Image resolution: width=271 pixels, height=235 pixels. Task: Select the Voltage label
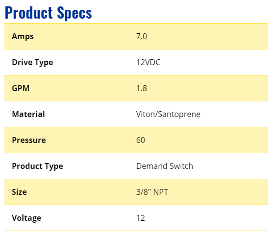tap(26, 218)
